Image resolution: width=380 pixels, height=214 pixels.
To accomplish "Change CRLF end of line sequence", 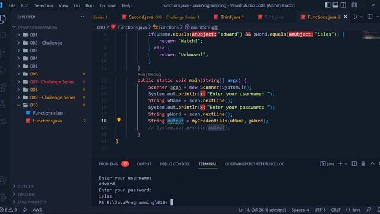I will point(335,210).
